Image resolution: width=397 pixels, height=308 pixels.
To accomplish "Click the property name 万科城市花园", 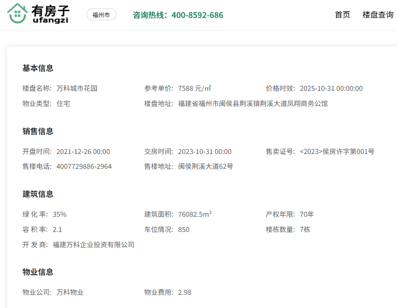I will tap(77, 89).
